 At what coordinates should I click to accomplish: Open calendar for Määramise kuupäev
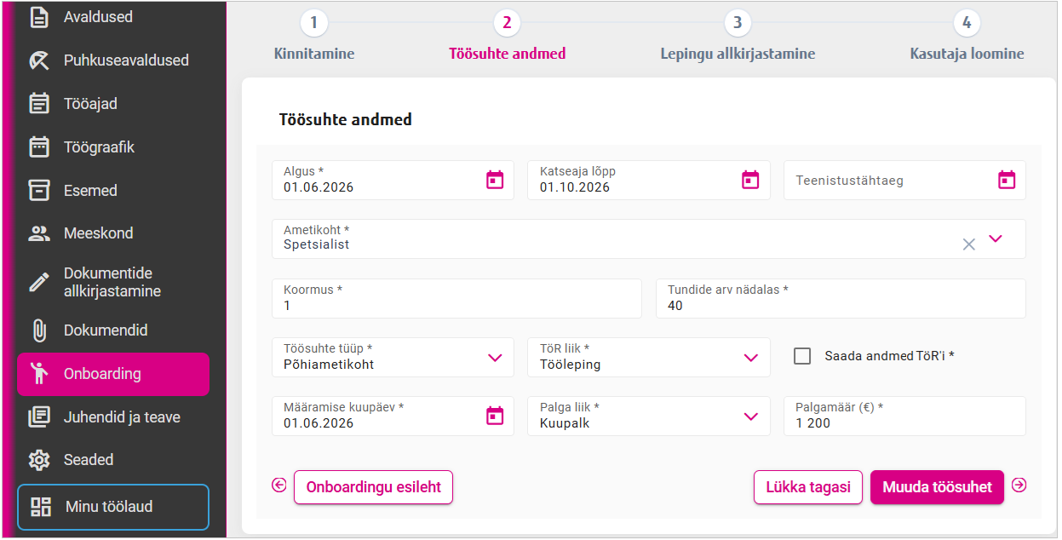click(495, 416)
